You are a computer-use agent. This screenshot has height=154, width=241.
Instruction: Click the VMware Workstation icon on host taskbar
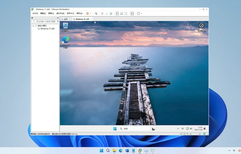pyautogui.click(x=140, y=151)
